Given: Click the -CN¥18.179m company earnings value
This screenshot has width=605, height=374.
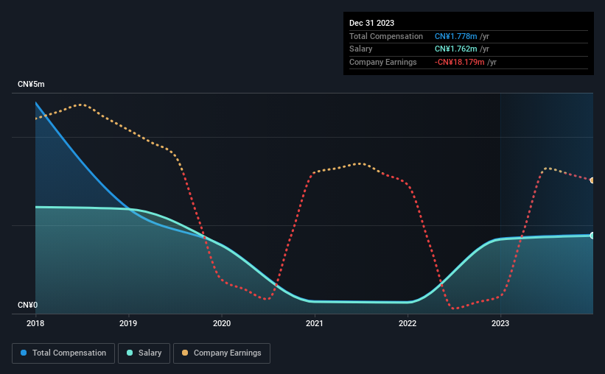Looking at the screenshot, I should (x=459, y=62).
